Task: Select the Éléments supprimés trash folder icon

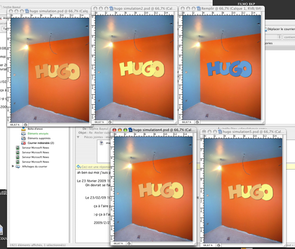Action: click(23, 138)
